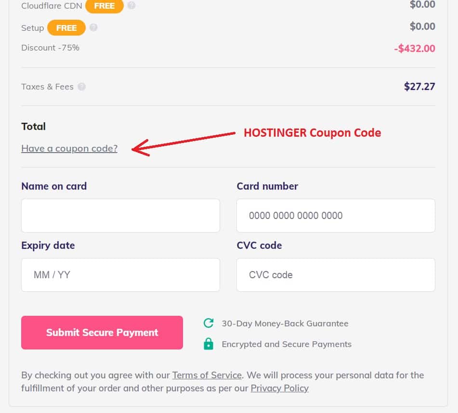458x413 pixels.
Task: View the Privacy Policy page
Action: pyautogui.click(x=279, y=388)
